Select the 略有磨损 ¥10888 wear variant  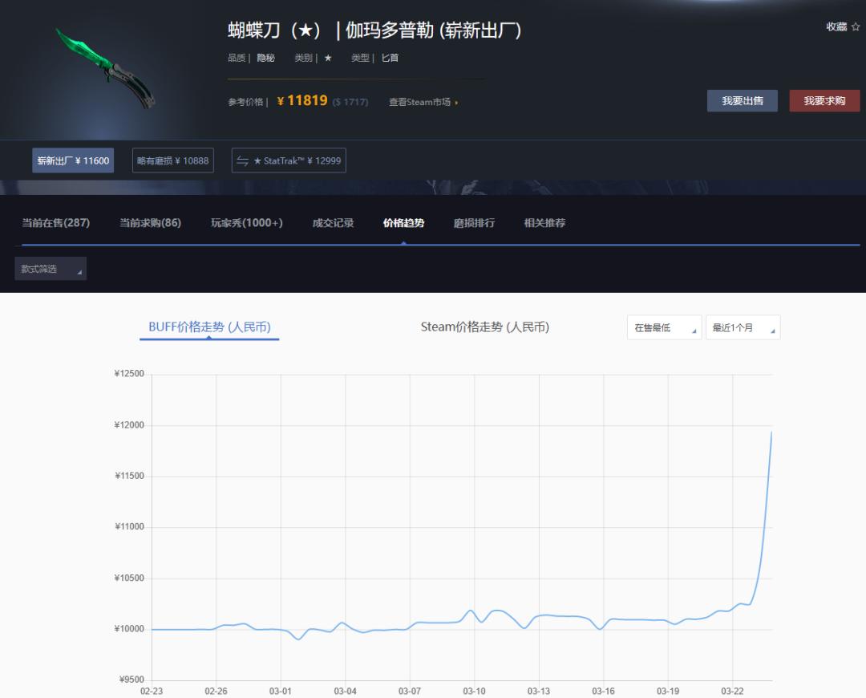[x=172, y=160]
